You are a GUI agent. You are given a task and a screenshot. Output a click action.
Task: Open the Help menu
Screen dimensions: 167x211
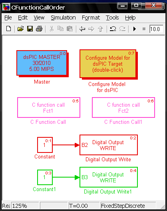click(x=130, y=18)
